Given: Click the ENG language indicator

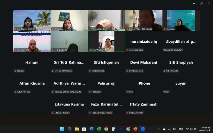Looking at the screenshot, I should pos(181,129).
